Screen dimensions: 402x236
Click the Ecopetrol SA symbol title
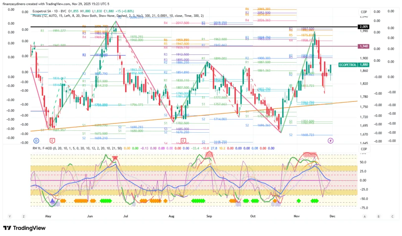click(x=44, y=11)
